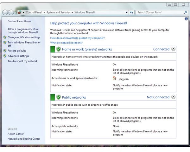This screenshot has width=190, height=152.
Task: Select Windows Firewall breadcrumb
Action: [x=85, y=12]
